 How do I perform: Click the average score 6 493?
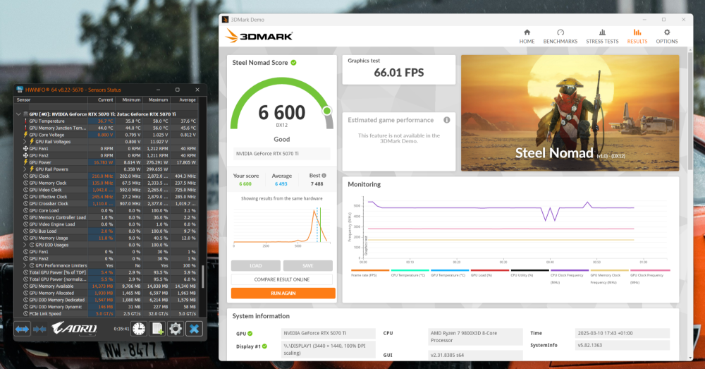tap(281, 184)
